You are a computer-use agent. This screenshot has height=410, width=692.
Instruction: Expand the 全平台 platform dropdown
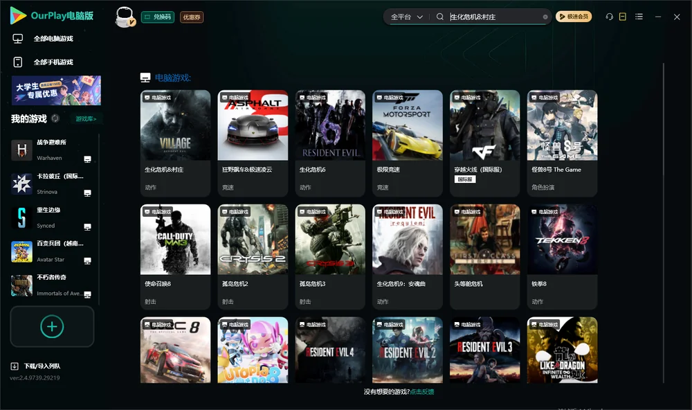click(x=406, y=17)
